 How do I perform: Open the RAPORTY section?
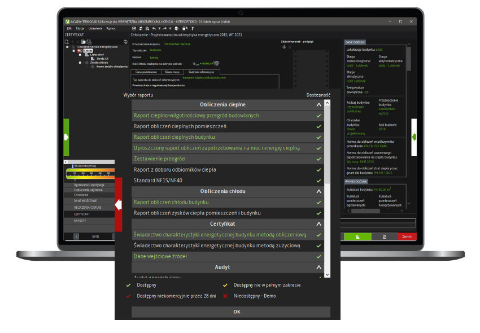89,221
